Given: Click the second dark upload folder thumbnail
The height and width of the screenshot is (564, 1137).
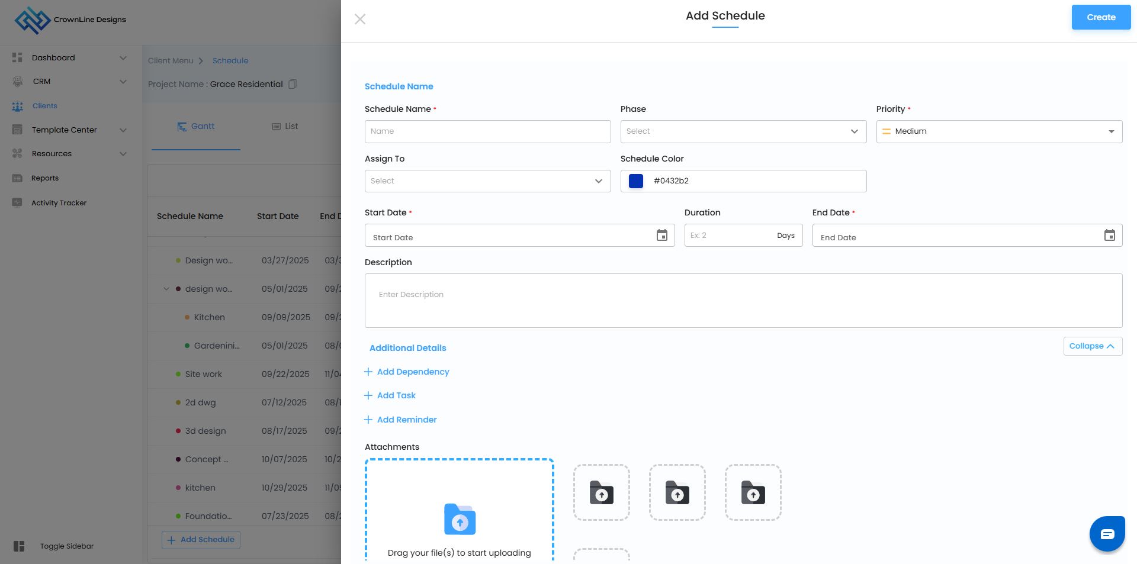Looking at the screenshot, I should click(x=677, y=492).
